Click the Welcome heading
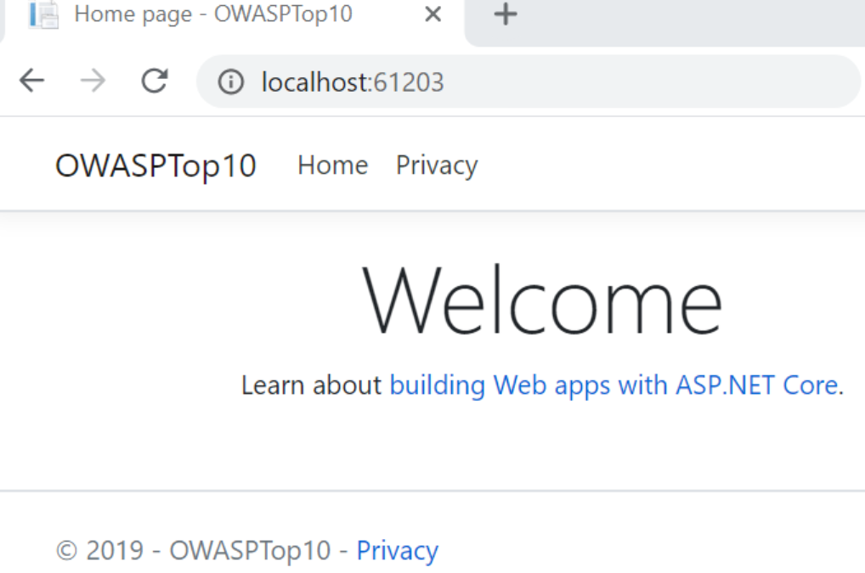Viewport: 865px width, 573px height. (542, 301)
